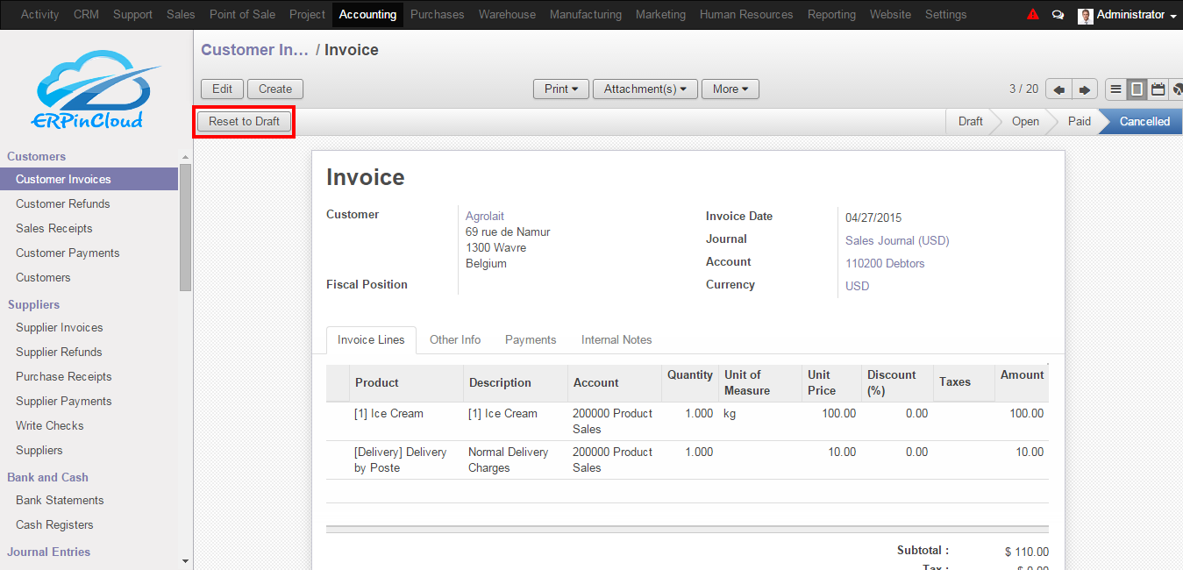Switch to calendar view icon
Image resolution: width=1183 pixels, height=570 pixels.
coord(1158,89)
